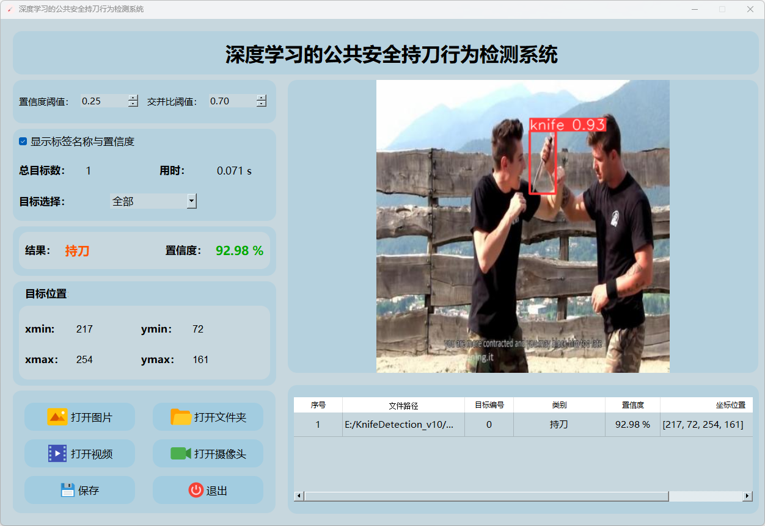Image resolution: width=765 pixels, height=526 pixels.
Task: Click right arrow of horizontal scrollbar
Action: click(x=747, y=496)
